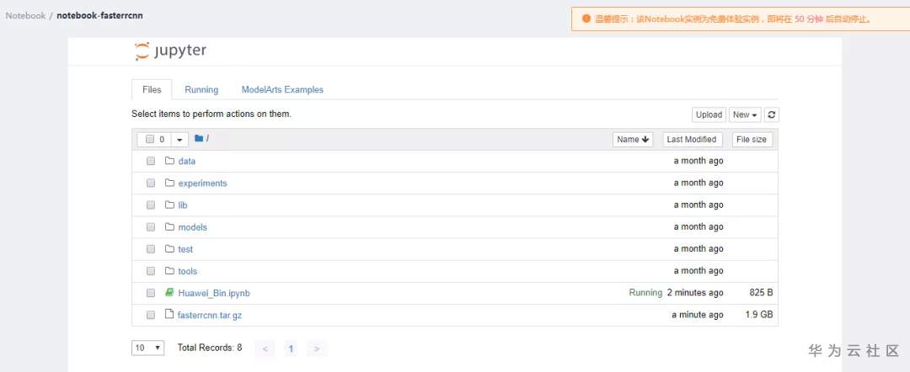
Task: Select the Huawei_Bin.ipynb checkbox
Action: [x=151, y=293]
